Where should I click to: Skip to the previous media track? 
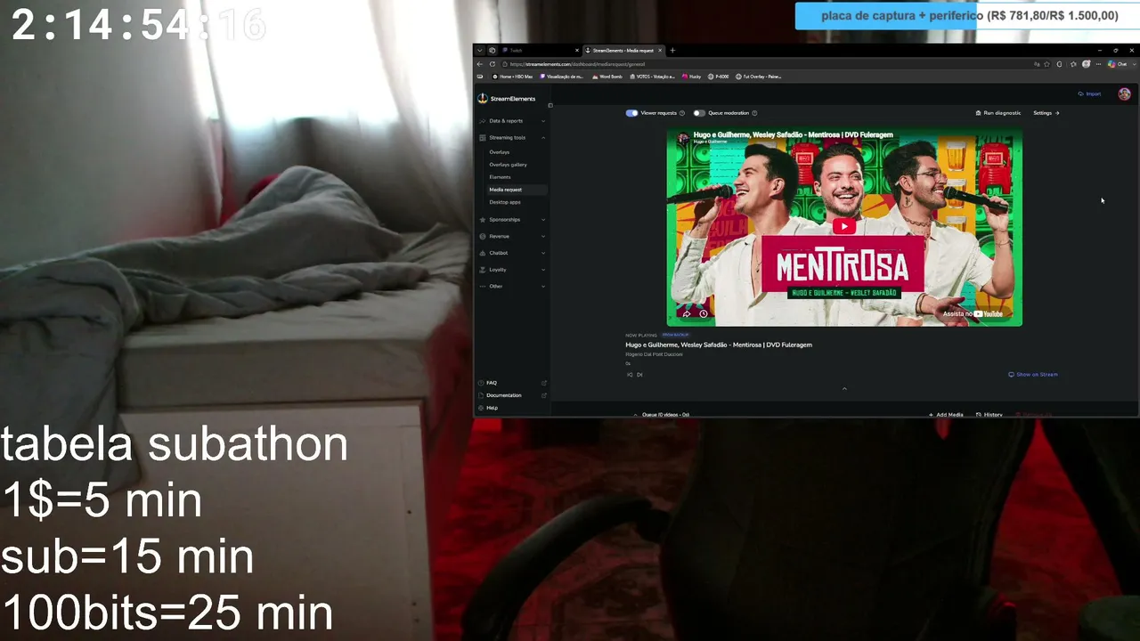[x=630, y=375]
